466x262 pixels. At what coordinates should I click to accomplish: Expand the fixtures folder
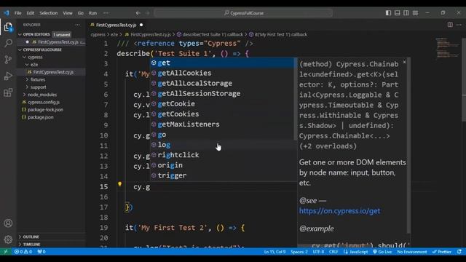point(37,79)
